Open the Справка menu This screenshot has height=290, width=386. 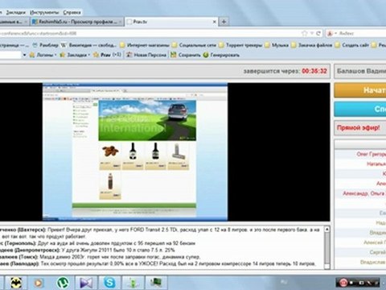72,12
